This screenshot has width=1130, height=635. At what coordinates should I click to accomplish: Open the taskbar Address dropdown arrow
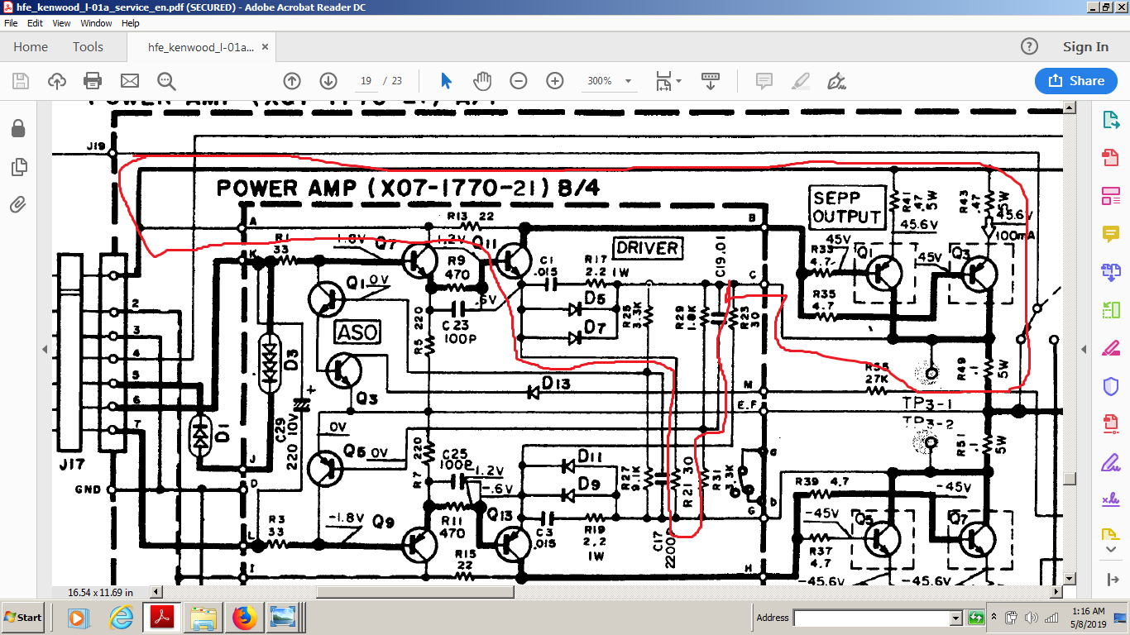click(x=955, y=618)
